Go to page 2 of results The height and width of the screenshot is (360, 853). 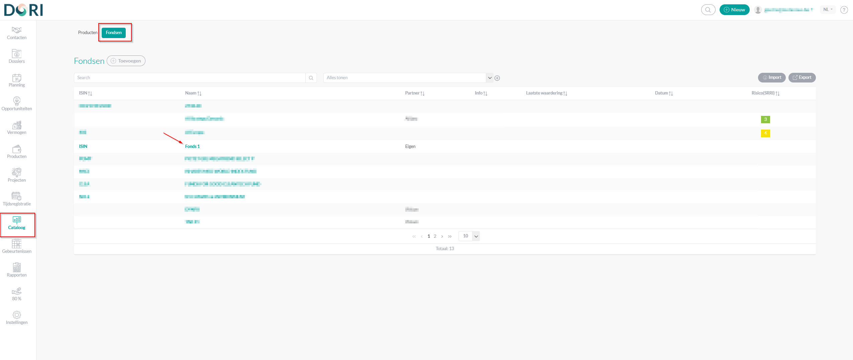pos(435,236)
